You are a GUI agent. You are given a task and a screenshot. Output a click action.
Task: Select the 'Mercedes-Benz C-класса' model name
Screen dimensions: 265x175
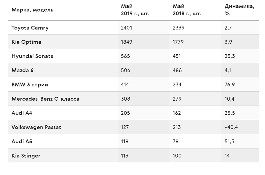45,99
